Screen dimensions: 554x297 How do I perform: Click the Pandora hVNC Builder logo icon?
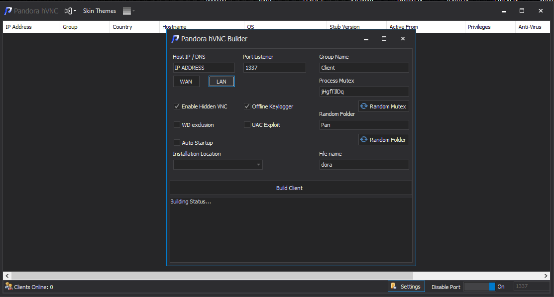pos(175,39)
